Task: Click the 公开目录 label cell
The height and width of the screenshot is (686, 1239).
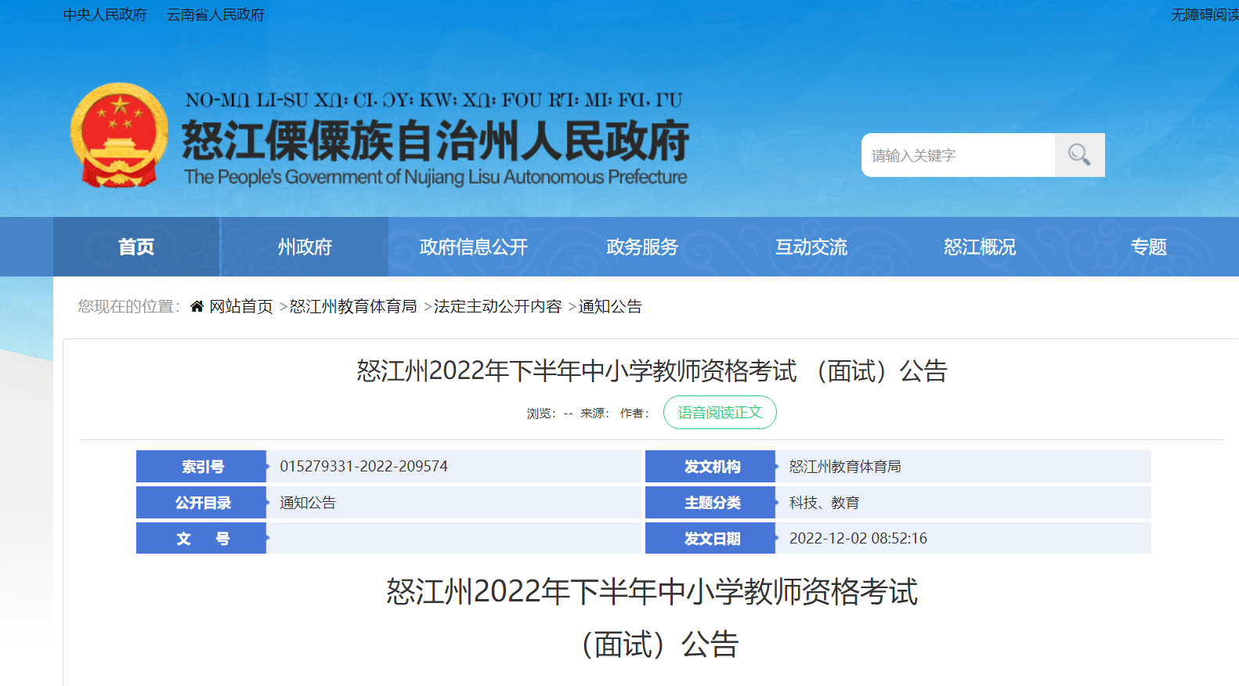Action: (201, 502)
